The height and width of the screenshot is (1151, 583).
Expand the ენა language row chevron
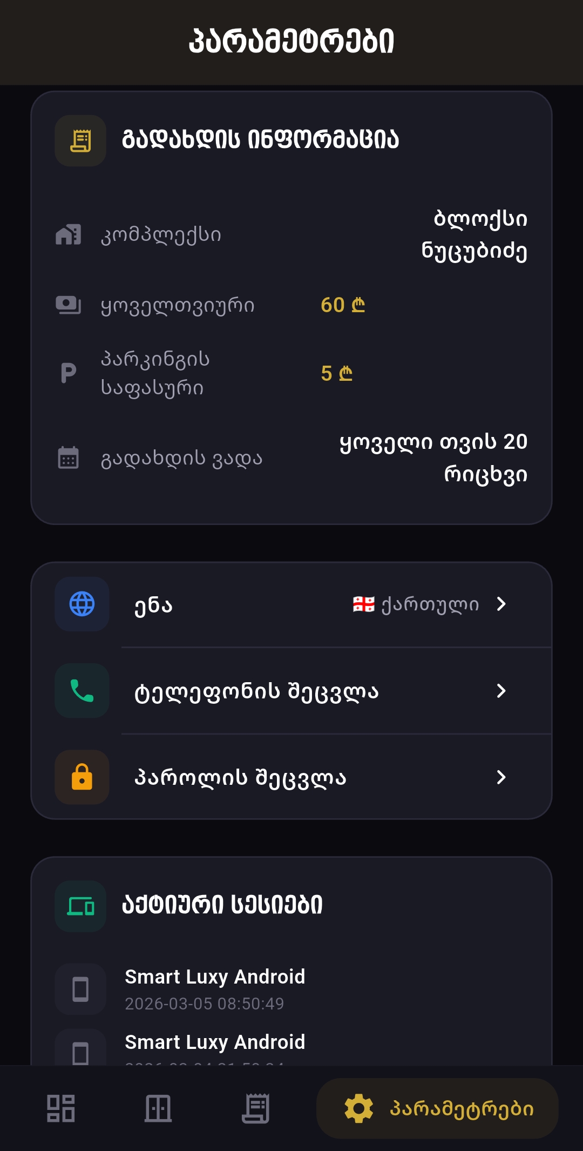tap(501, 604)
